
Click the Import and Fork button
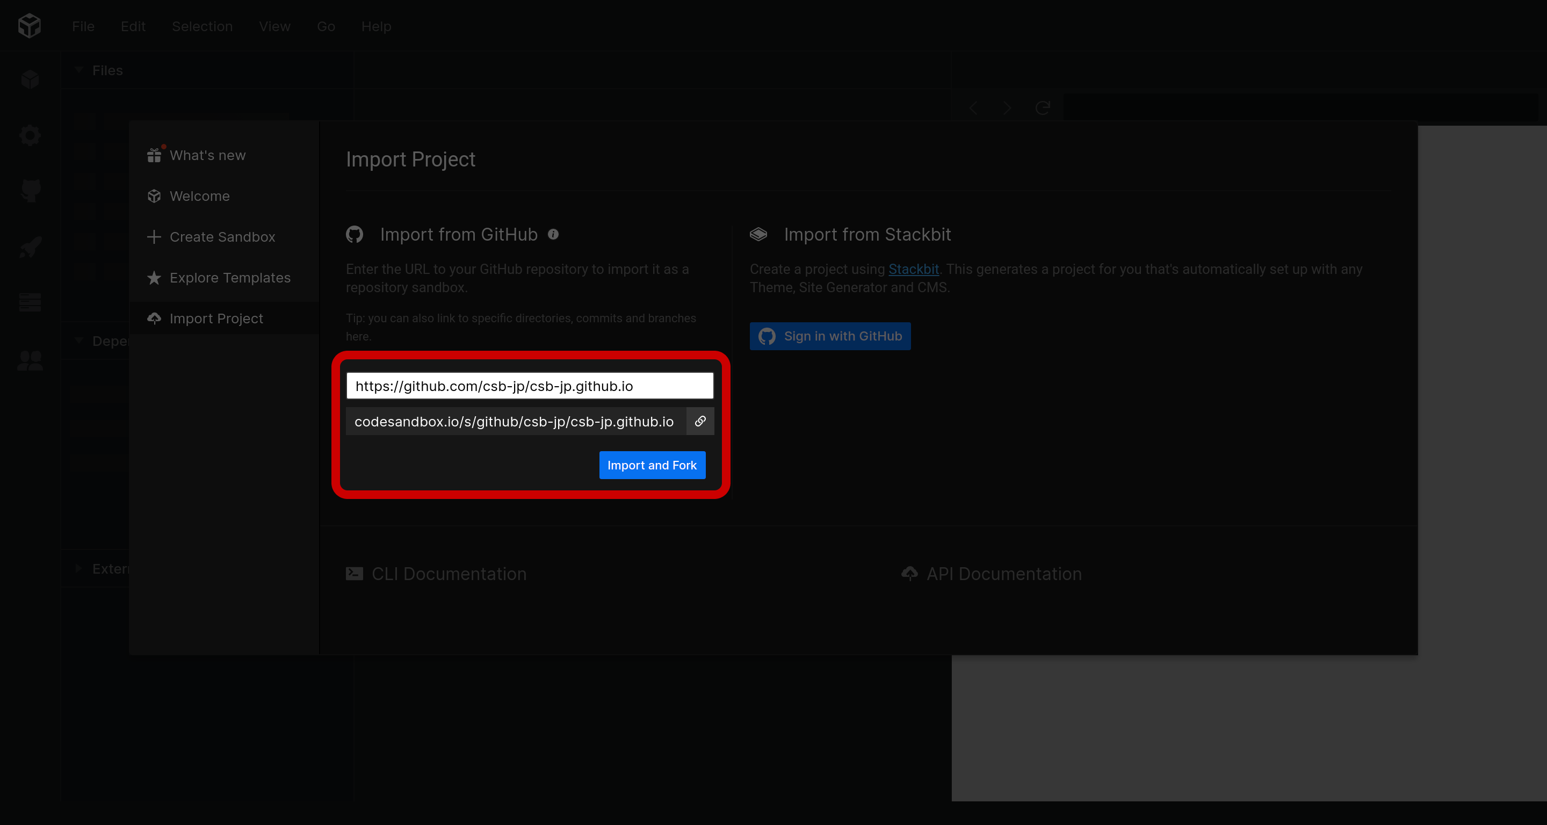[652, 465]
